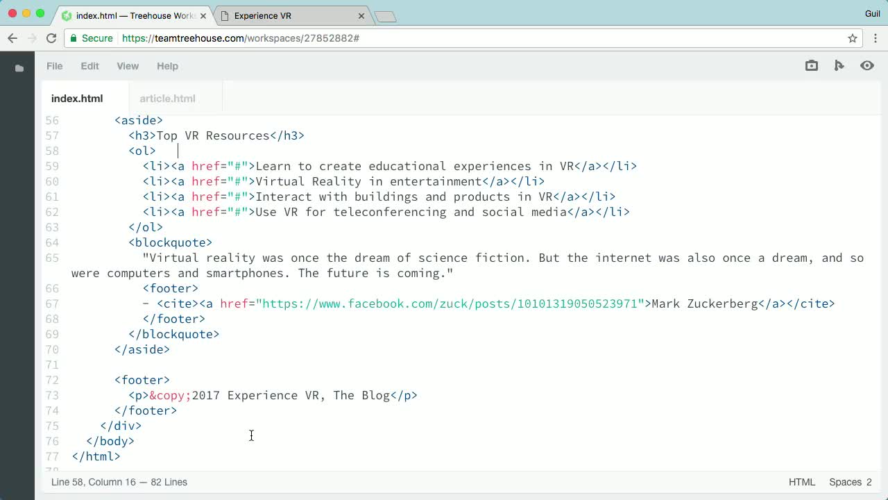Open the Help menu
Viewport: 888px width, 500px height.
tap(167, 66)
